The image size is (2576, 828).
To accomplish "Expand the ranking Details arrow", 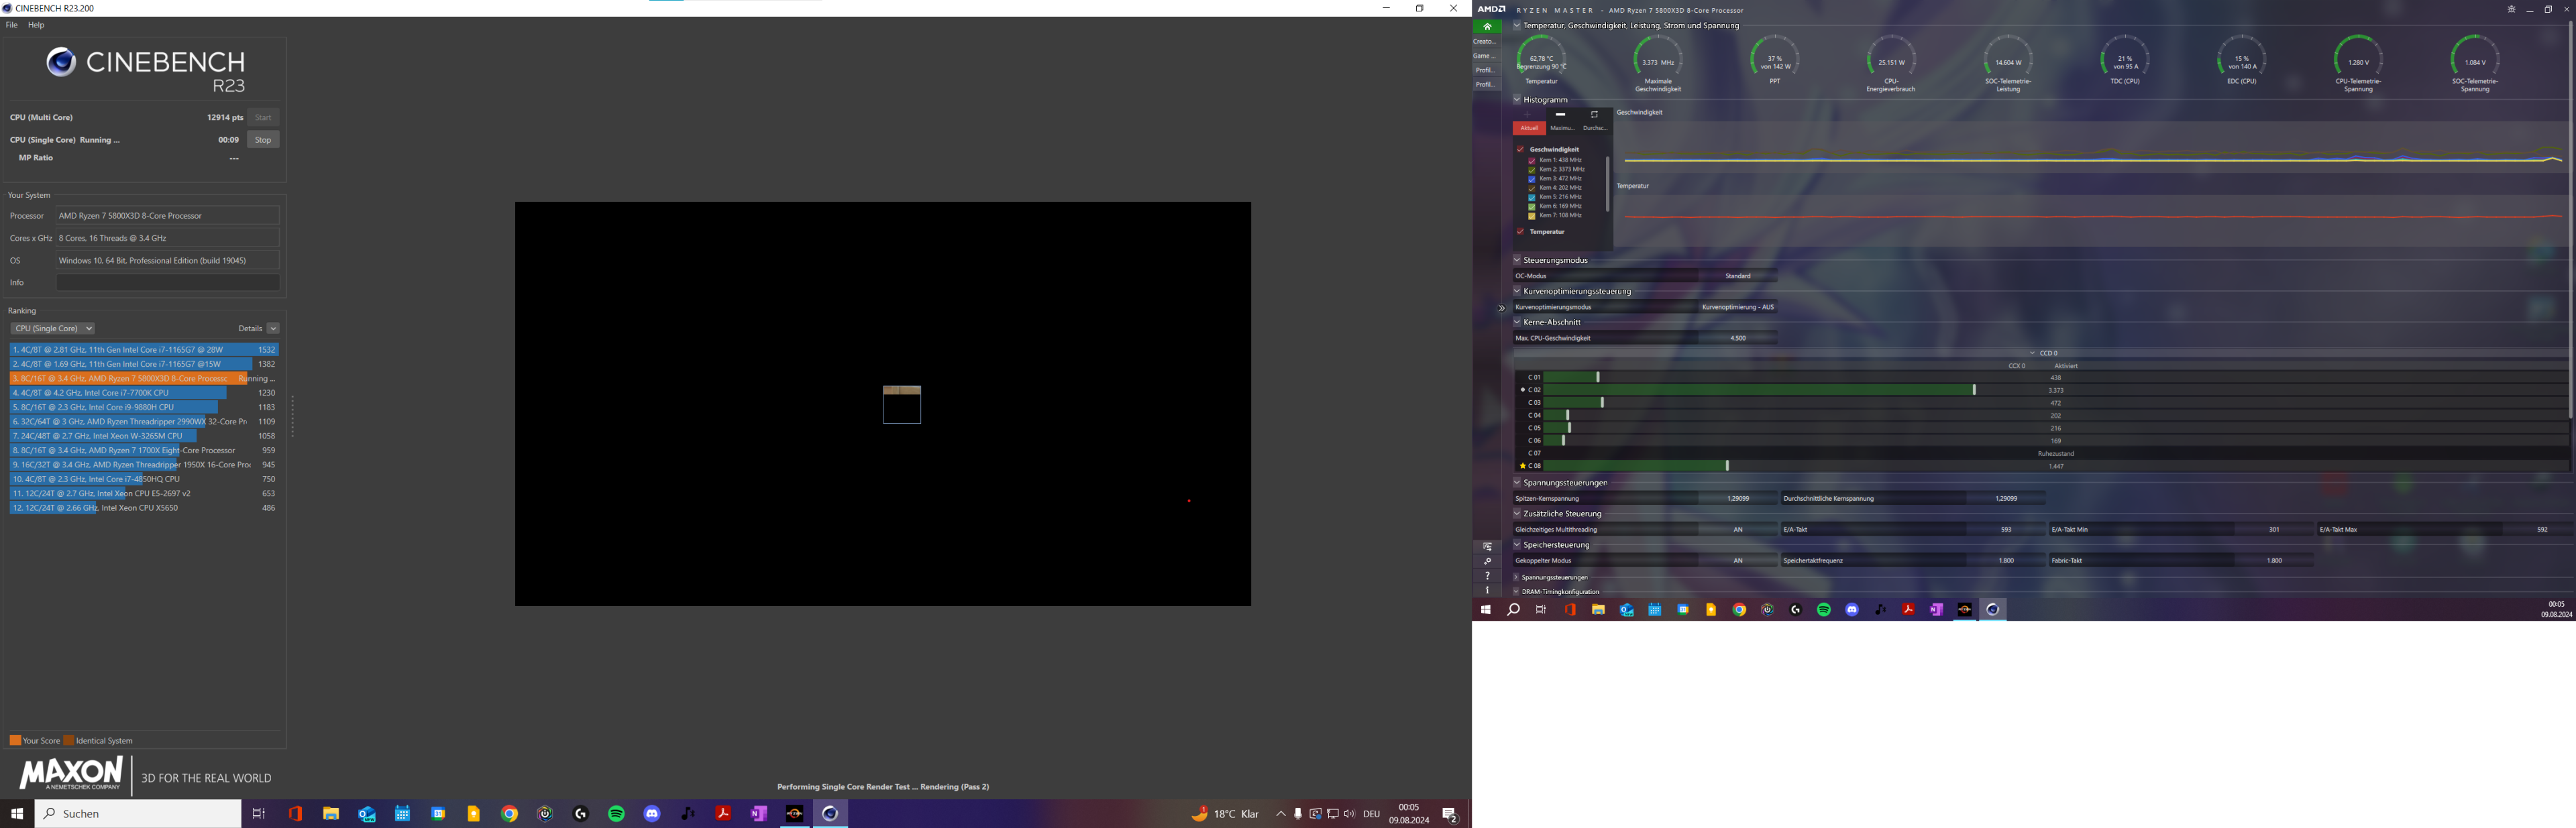I will [x=273, y=328].
